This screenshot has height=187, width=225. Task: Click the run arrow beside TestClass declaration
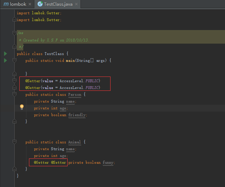pos(5,54)
